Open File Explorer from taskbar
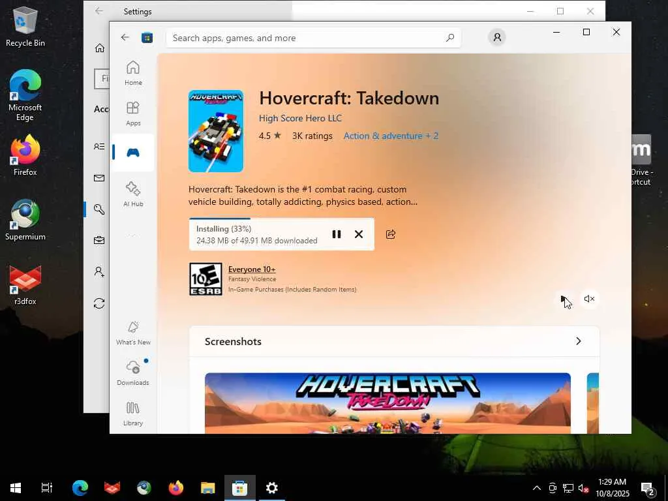Viewport: 668px width, 501px height. pyautogui.click(x=208, y=487)
